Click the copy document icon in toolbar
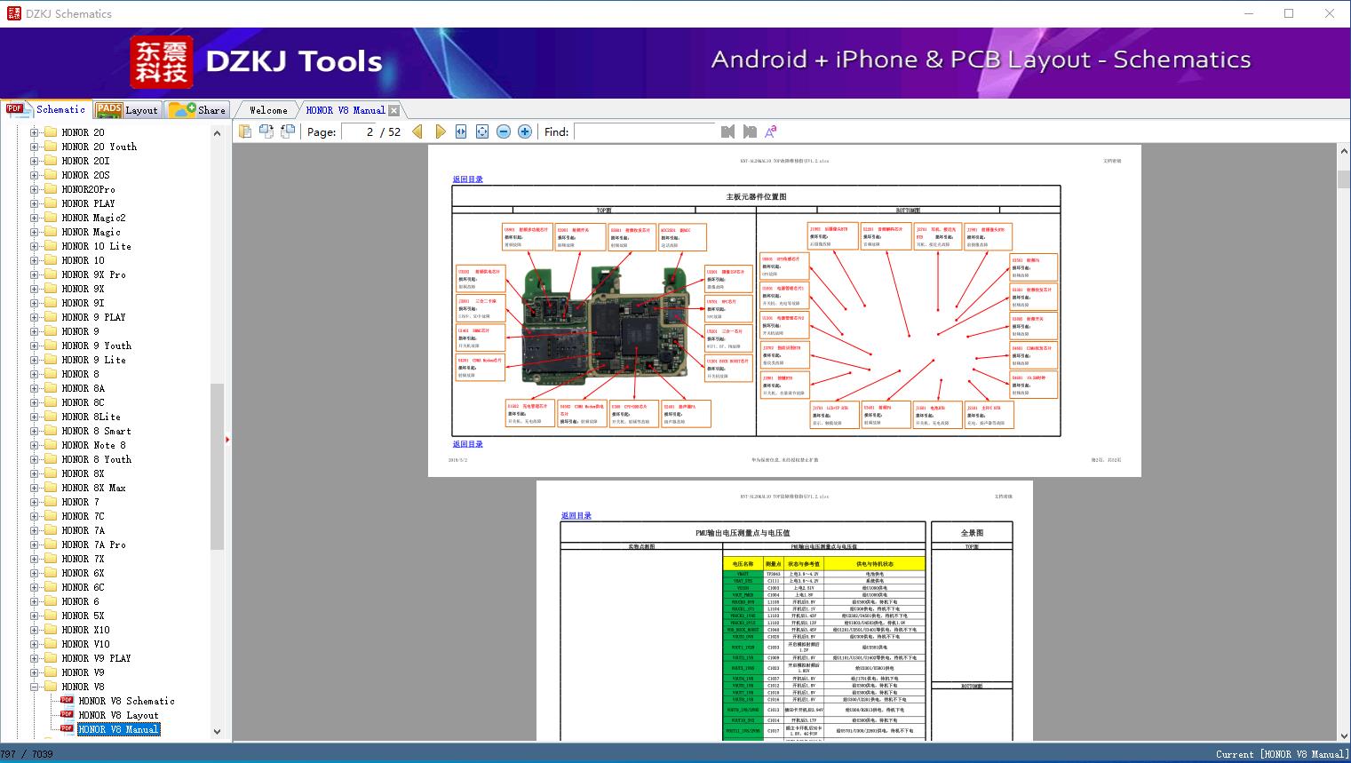This screenshot has height=763, width=1351. click(x=245, y=131)
